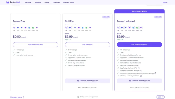Viewport: 175px width, 99px height.
Task: Click '1 encrypted email address' feature text
Action: [24, 55]
